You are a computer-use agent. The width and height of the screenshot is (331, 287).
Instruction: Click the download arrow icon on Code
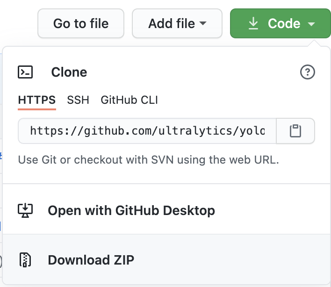[253, 23]
